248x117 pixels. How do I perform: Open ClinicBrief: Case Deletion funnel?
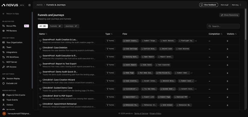tap(138, 49)
